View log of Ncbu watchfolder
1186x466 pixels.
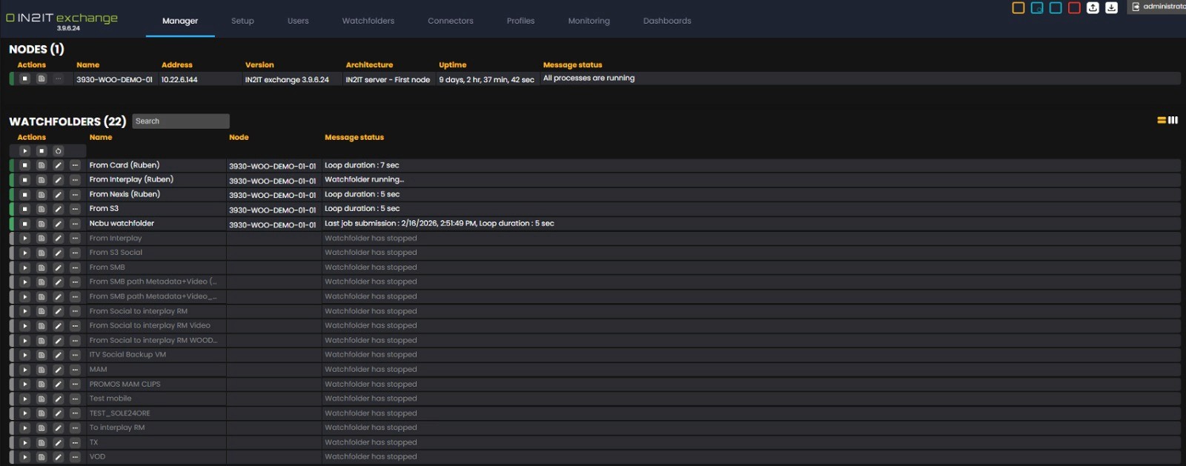click(x=42, y=224)
